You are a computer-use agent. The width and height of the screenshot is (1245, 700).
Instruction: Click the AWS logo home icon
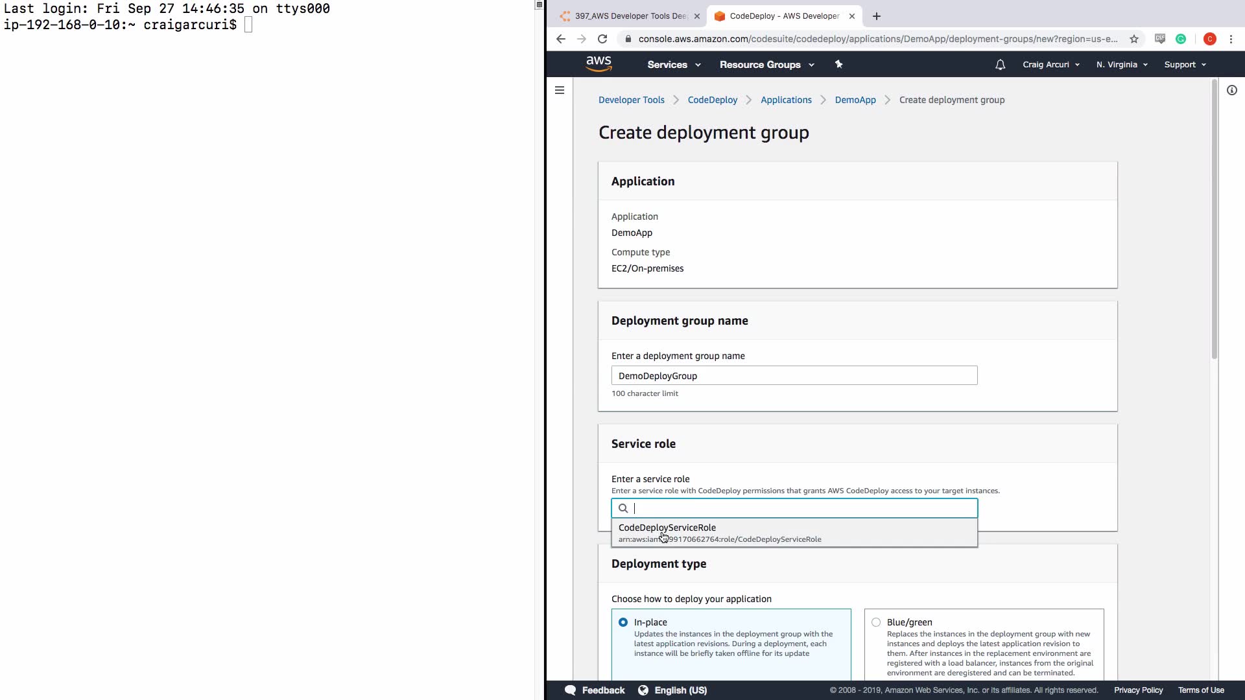click(598, 64)
